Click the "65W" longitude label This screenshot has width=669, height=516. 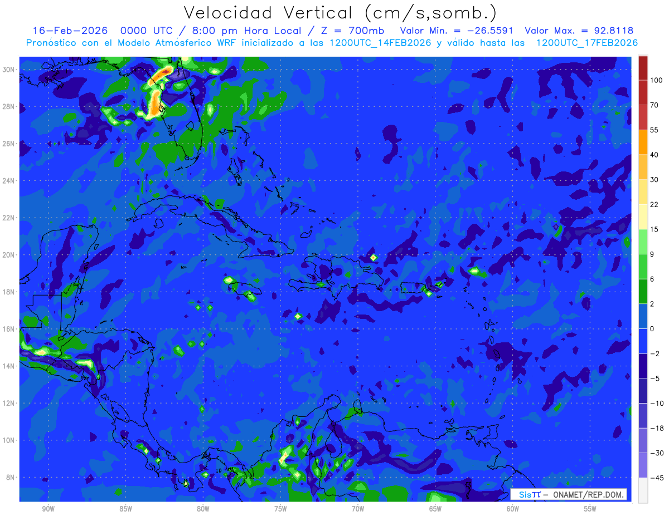point(435,509)
